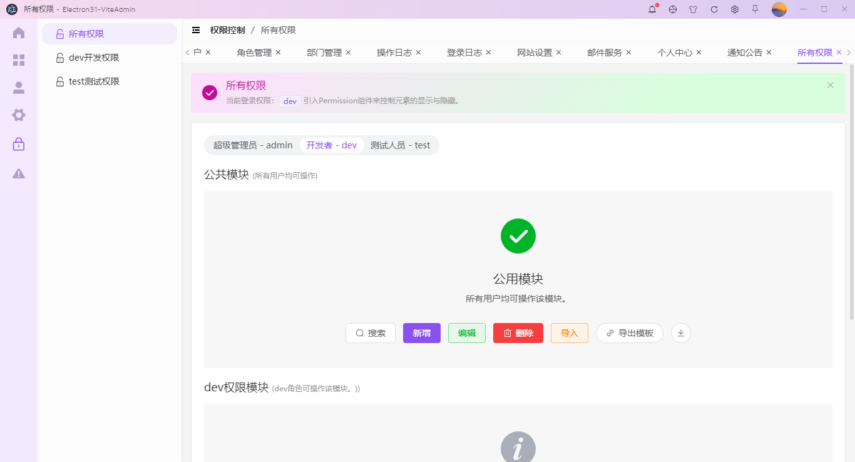Click the purple 新增 button
Viewport: 855px width, 462px height.
421,332
